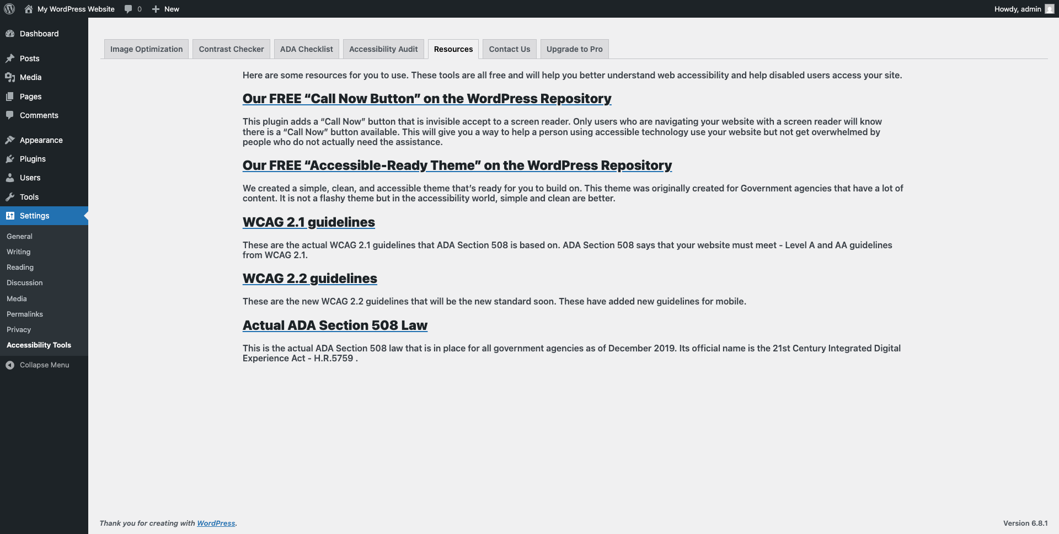Open Permalinks settings submenu item
The height and width of the screenshot is (534, 1059).
(x=25, y=314)
